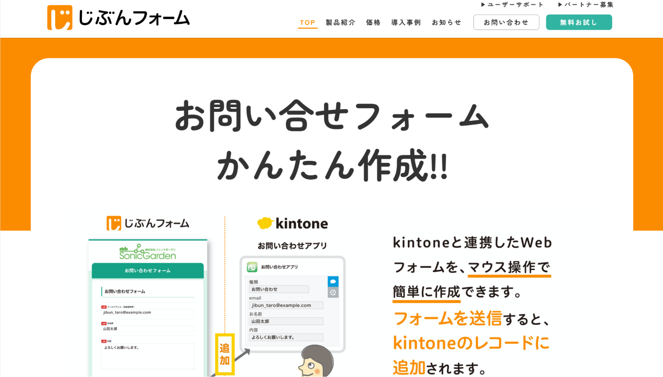Open the 導入事例 menu item
663x377 pixels.
pos(406,23)
